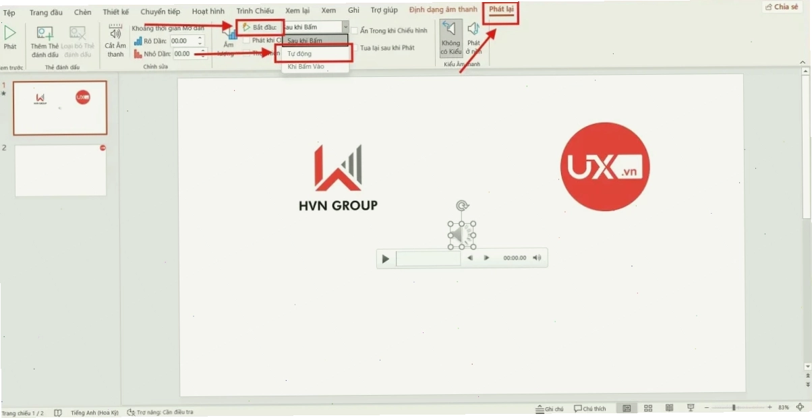812x418 pixels.
Task: Click the audio player progress bar
Action: point(428,258)
